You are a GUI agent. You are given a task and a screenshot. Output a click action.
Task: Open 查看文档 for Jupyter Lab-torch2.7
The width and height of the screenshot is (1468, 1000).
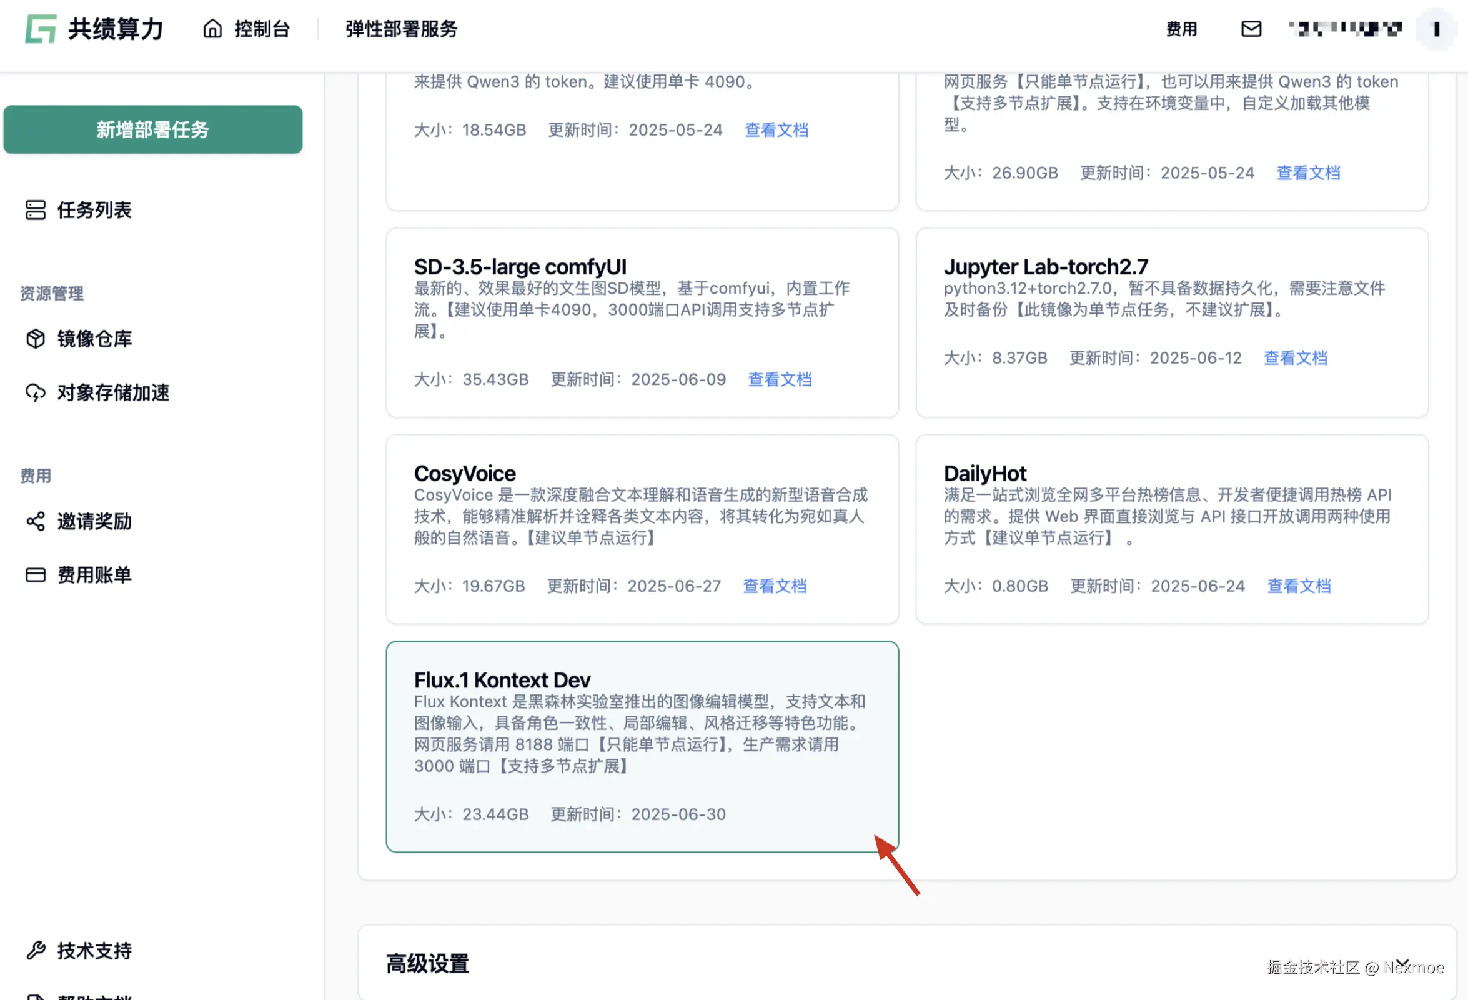click(1295, 357)
